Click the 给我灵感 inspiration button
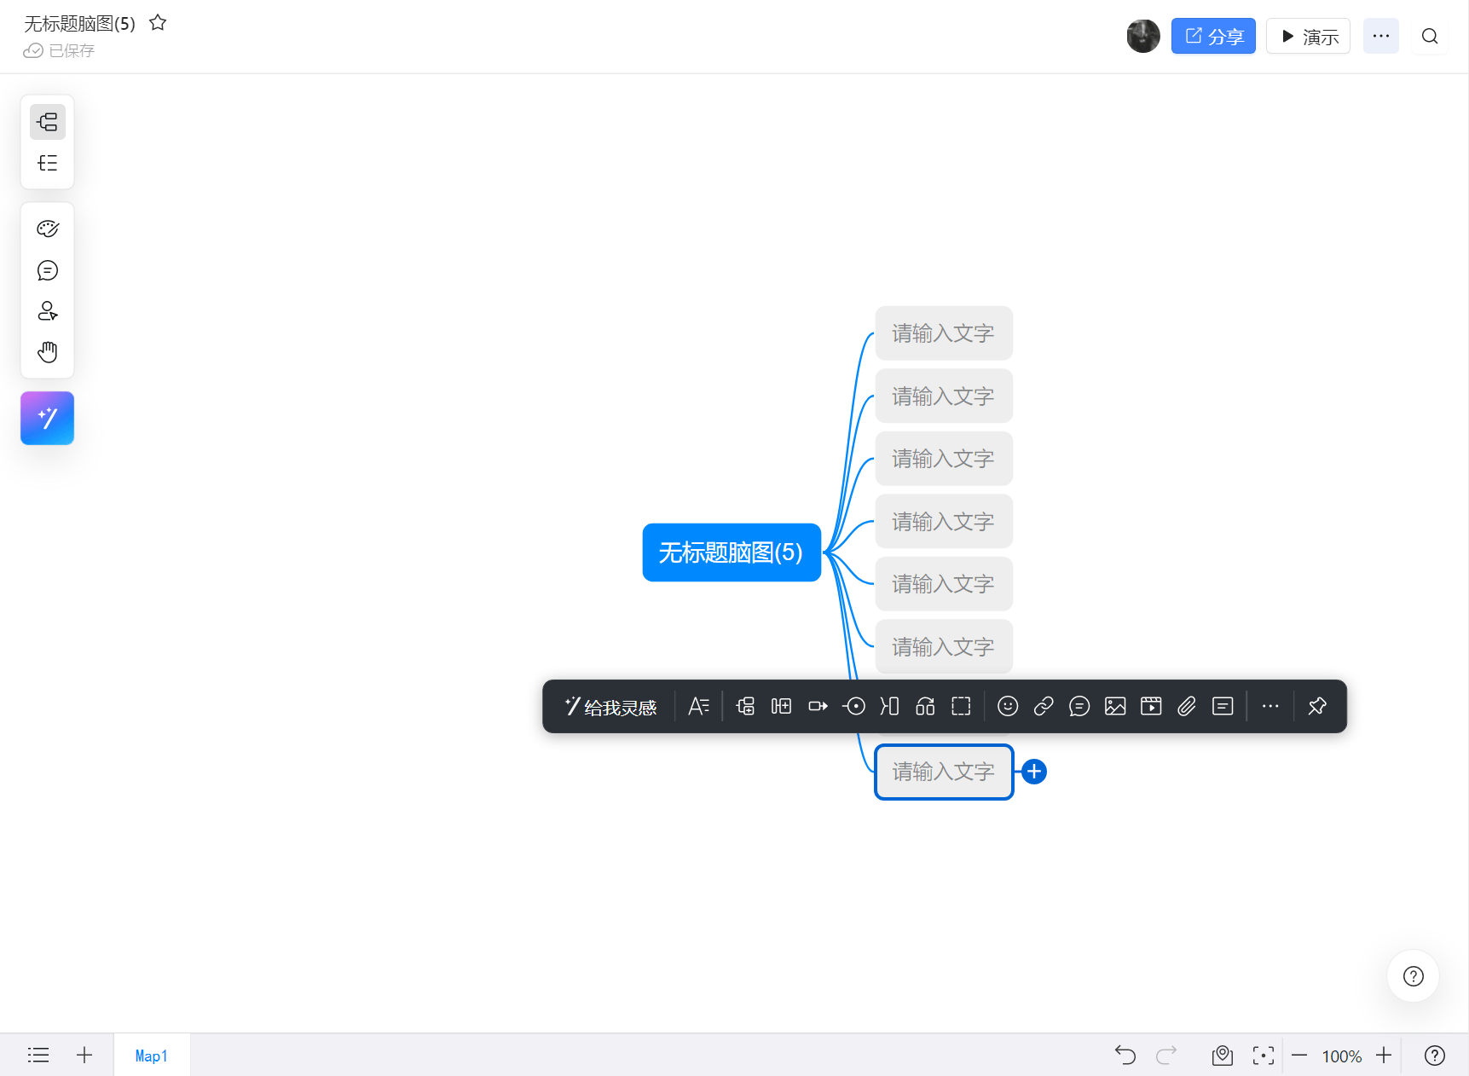This screenshot has width=1469, height=1076. [610, 707]
